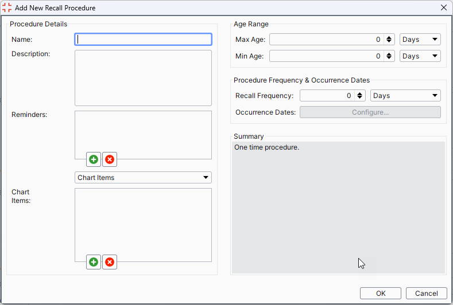
Task: Decrease Max Age with down arrow
Action: tap(389, 41)
